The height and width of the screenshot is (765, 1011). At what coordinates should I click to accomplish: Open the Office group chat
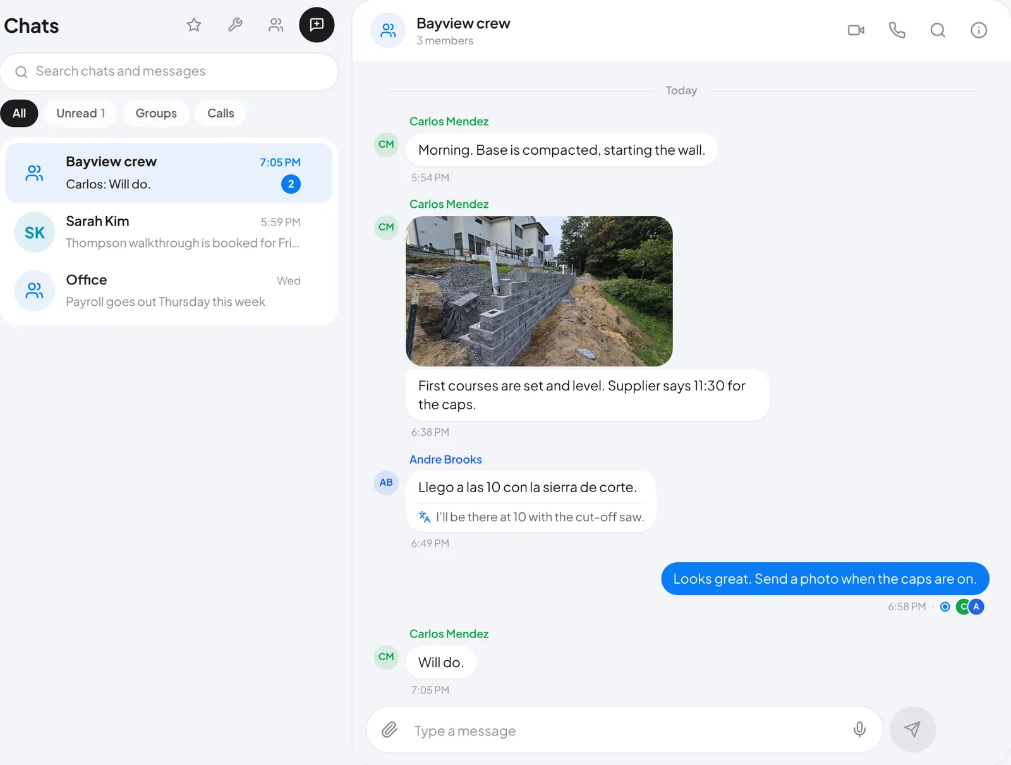pos(169,291)
